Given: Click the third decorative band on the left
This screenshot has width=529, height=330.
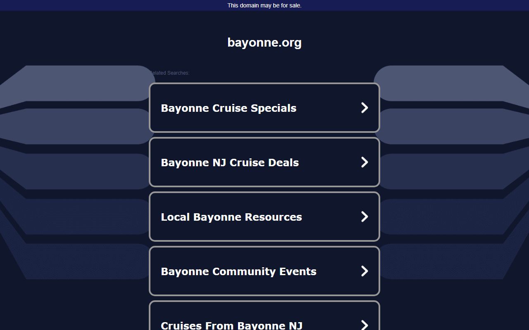Looking at the screenshot, I should point(83,172).
